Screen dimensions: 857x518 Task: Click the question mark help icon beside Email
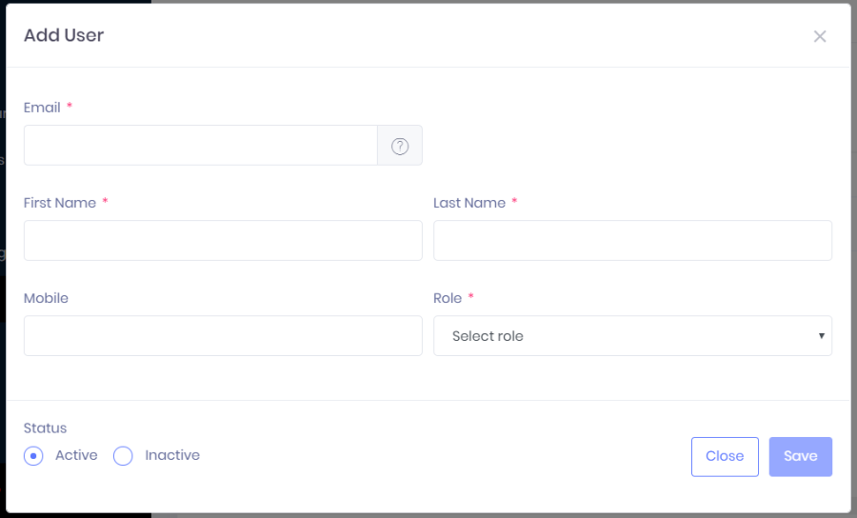400,146
